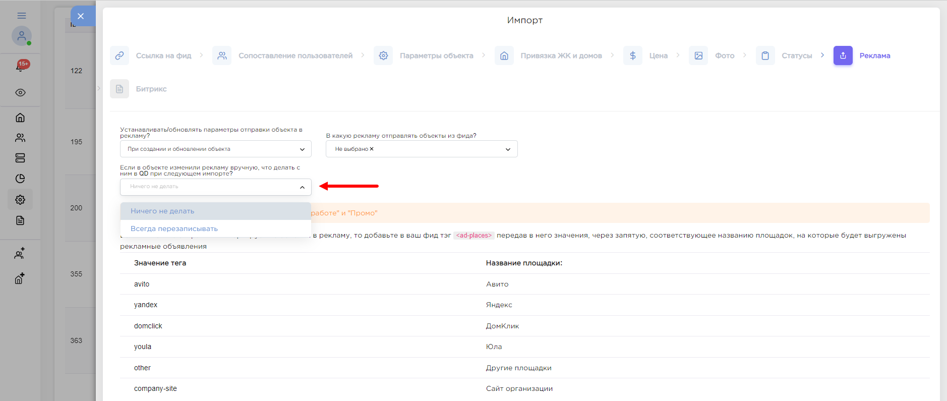The image size is (947, 401).
Task: Switch to the Реклама tab
Action: [x=874, y=55]
